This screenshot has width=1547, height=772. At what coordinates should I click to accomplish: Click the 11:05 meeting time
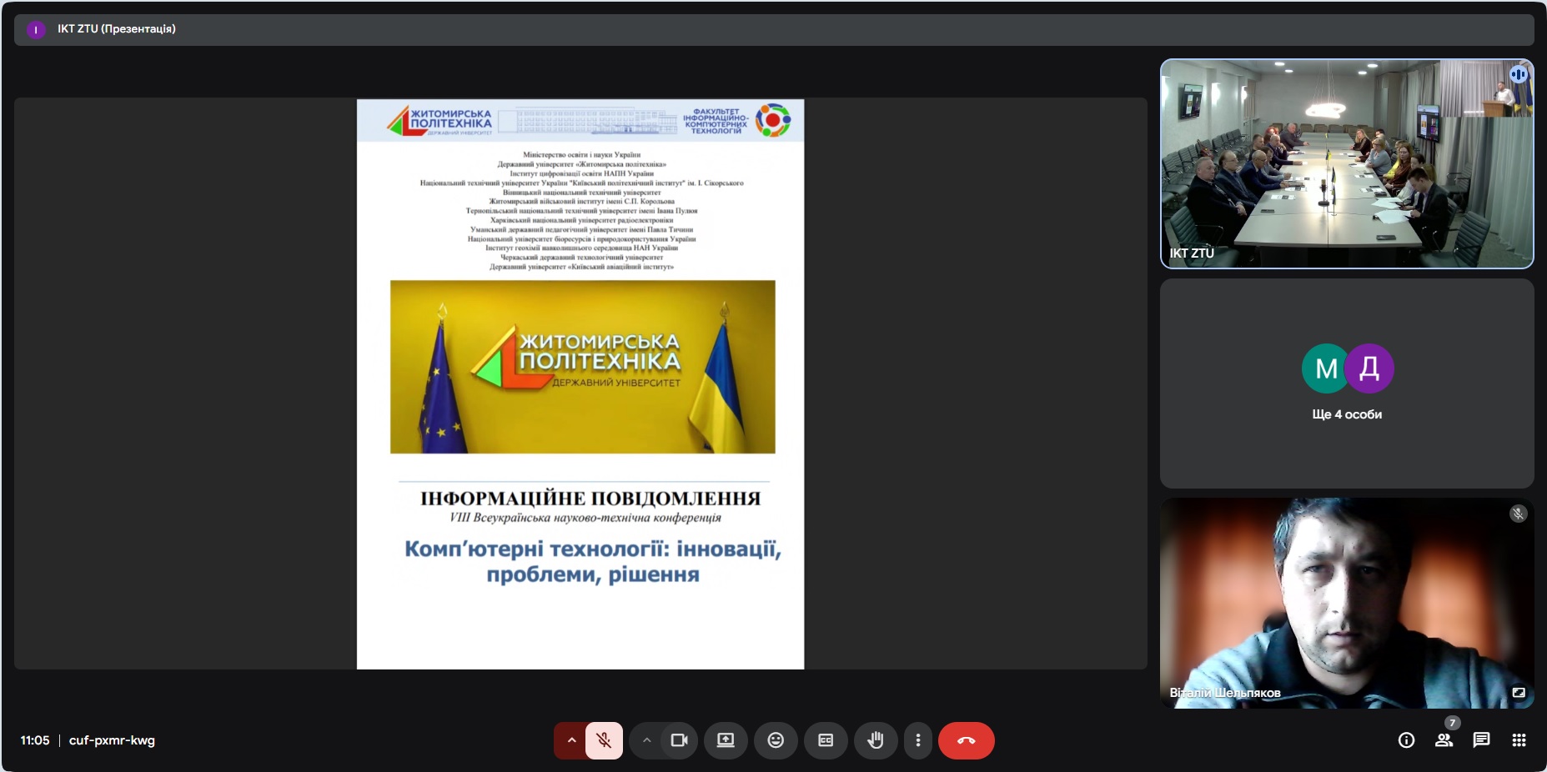tap(35, 740)
